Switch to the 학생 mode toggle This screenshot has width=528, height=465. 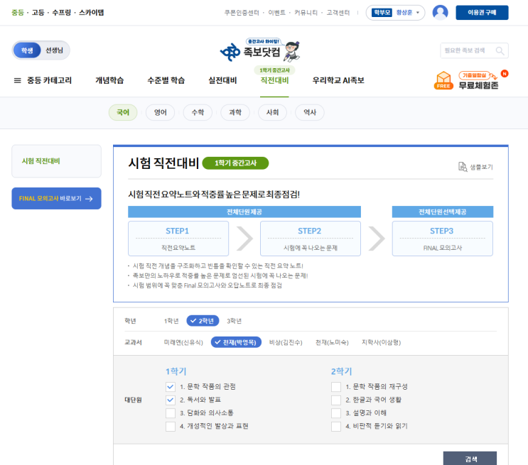tap(27, 50)
